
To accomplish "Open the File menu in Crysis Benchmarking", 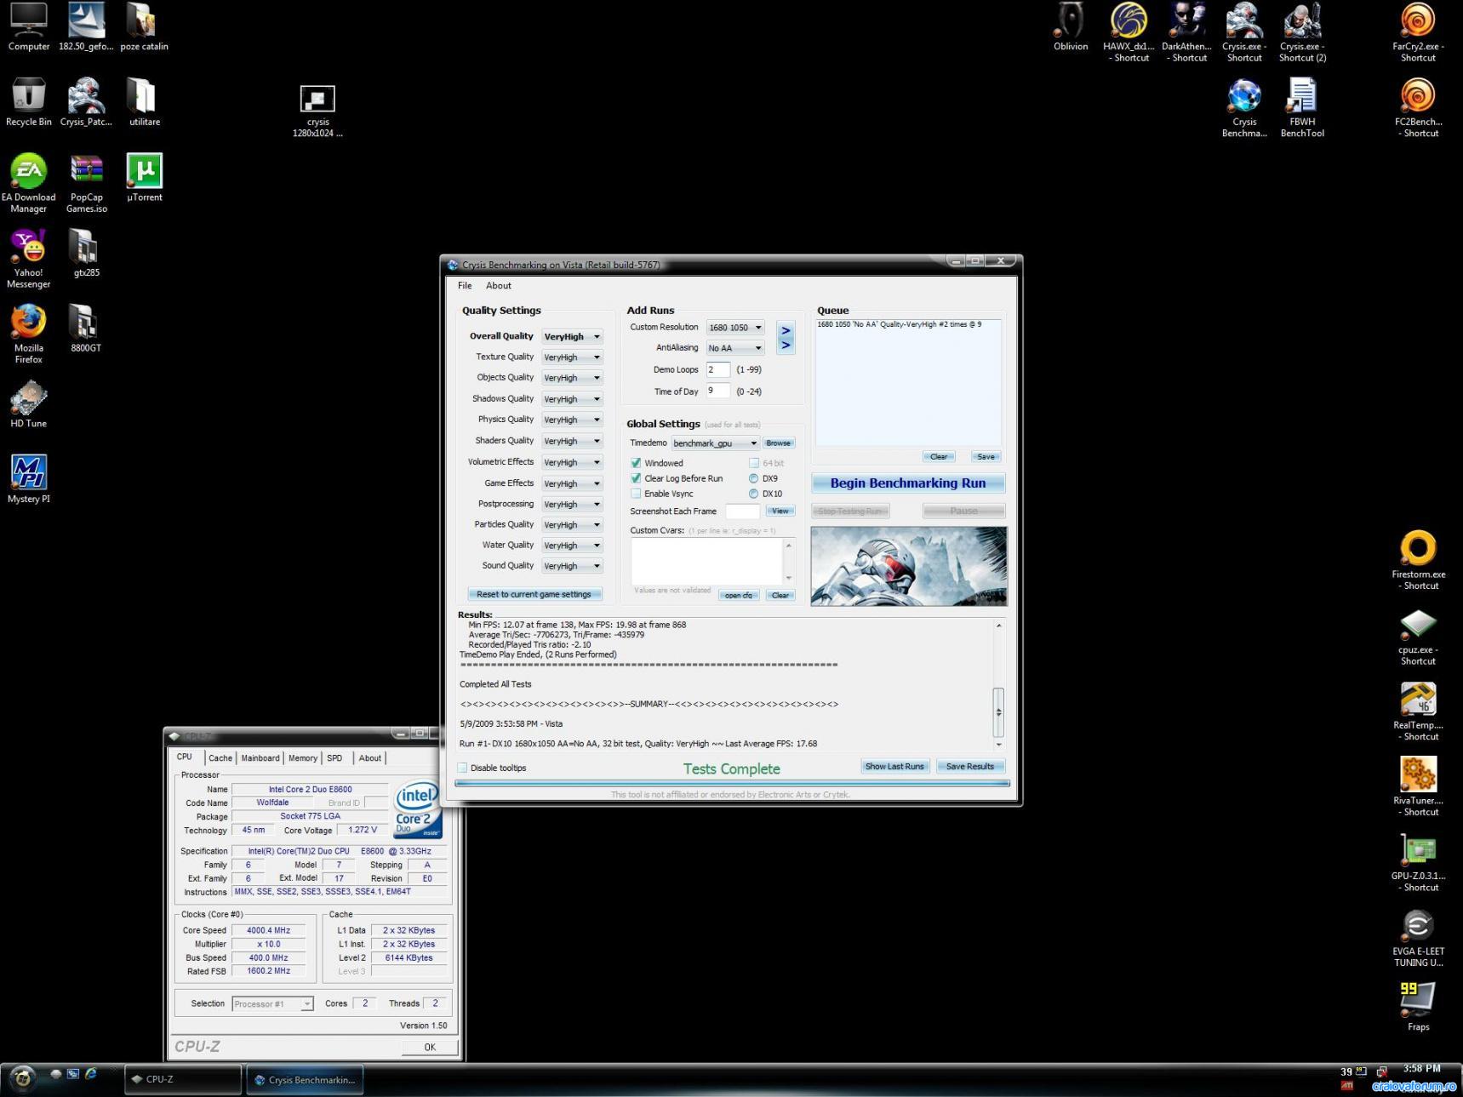I will (465, 286).
